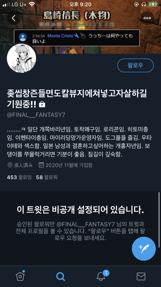
Task: Open the Search tab magnifier icon
Action: [60, 276]
